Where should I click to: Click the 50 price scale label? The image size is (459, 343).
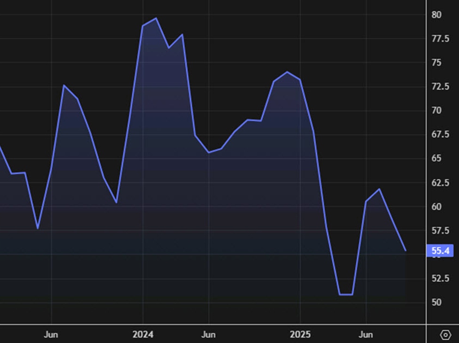436,302
